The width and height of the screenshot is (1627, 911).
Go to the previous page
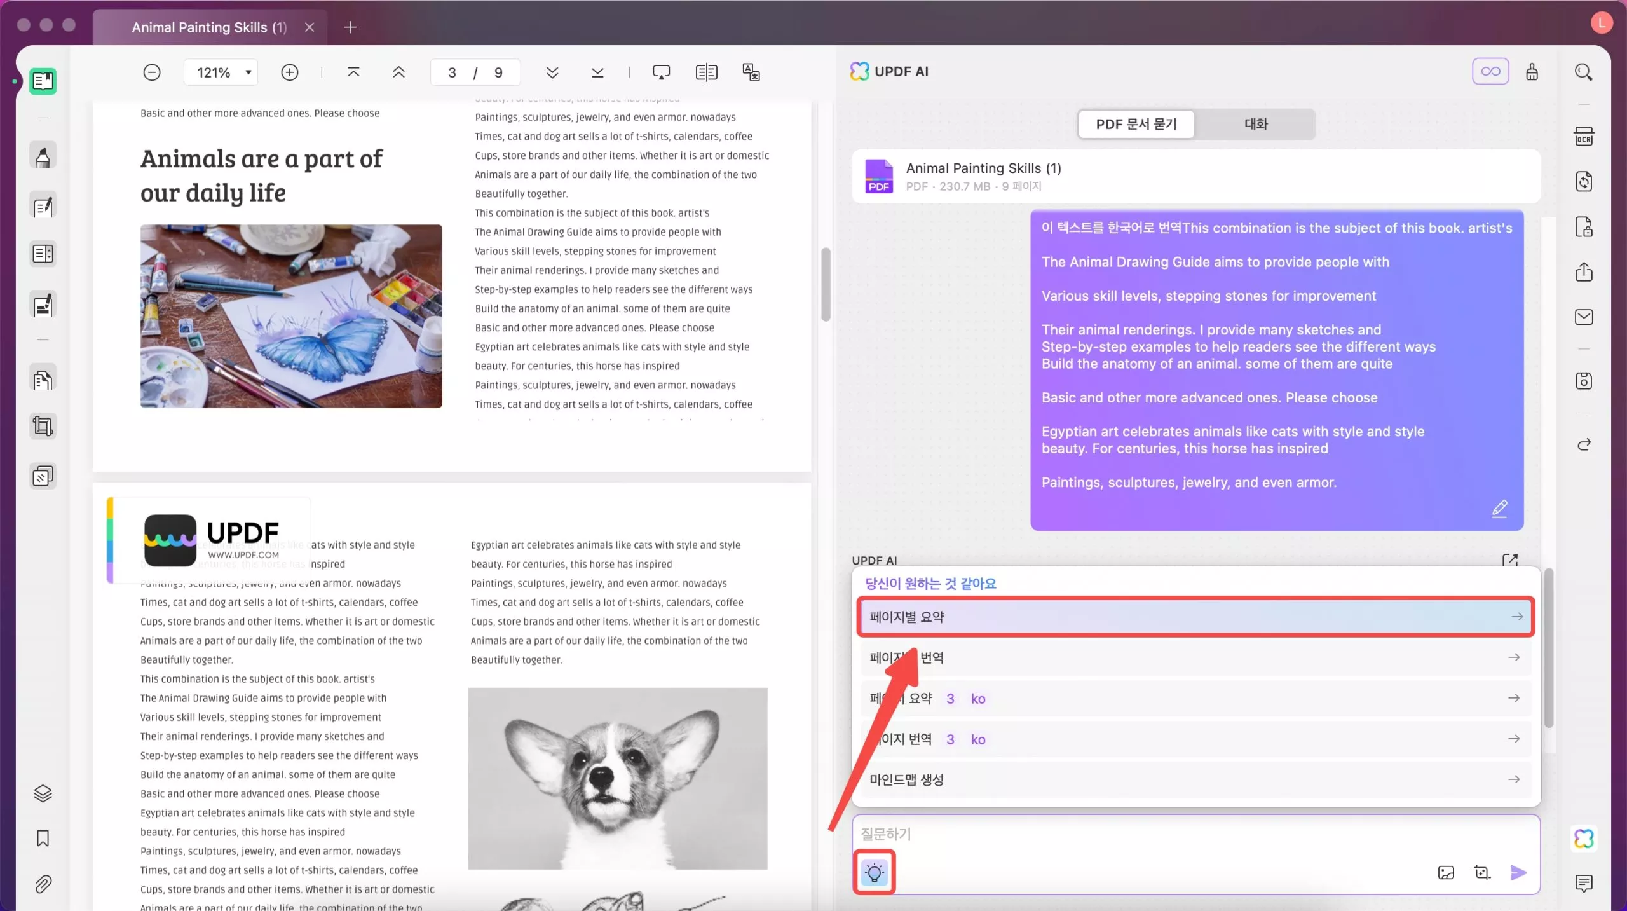(398, 72)
